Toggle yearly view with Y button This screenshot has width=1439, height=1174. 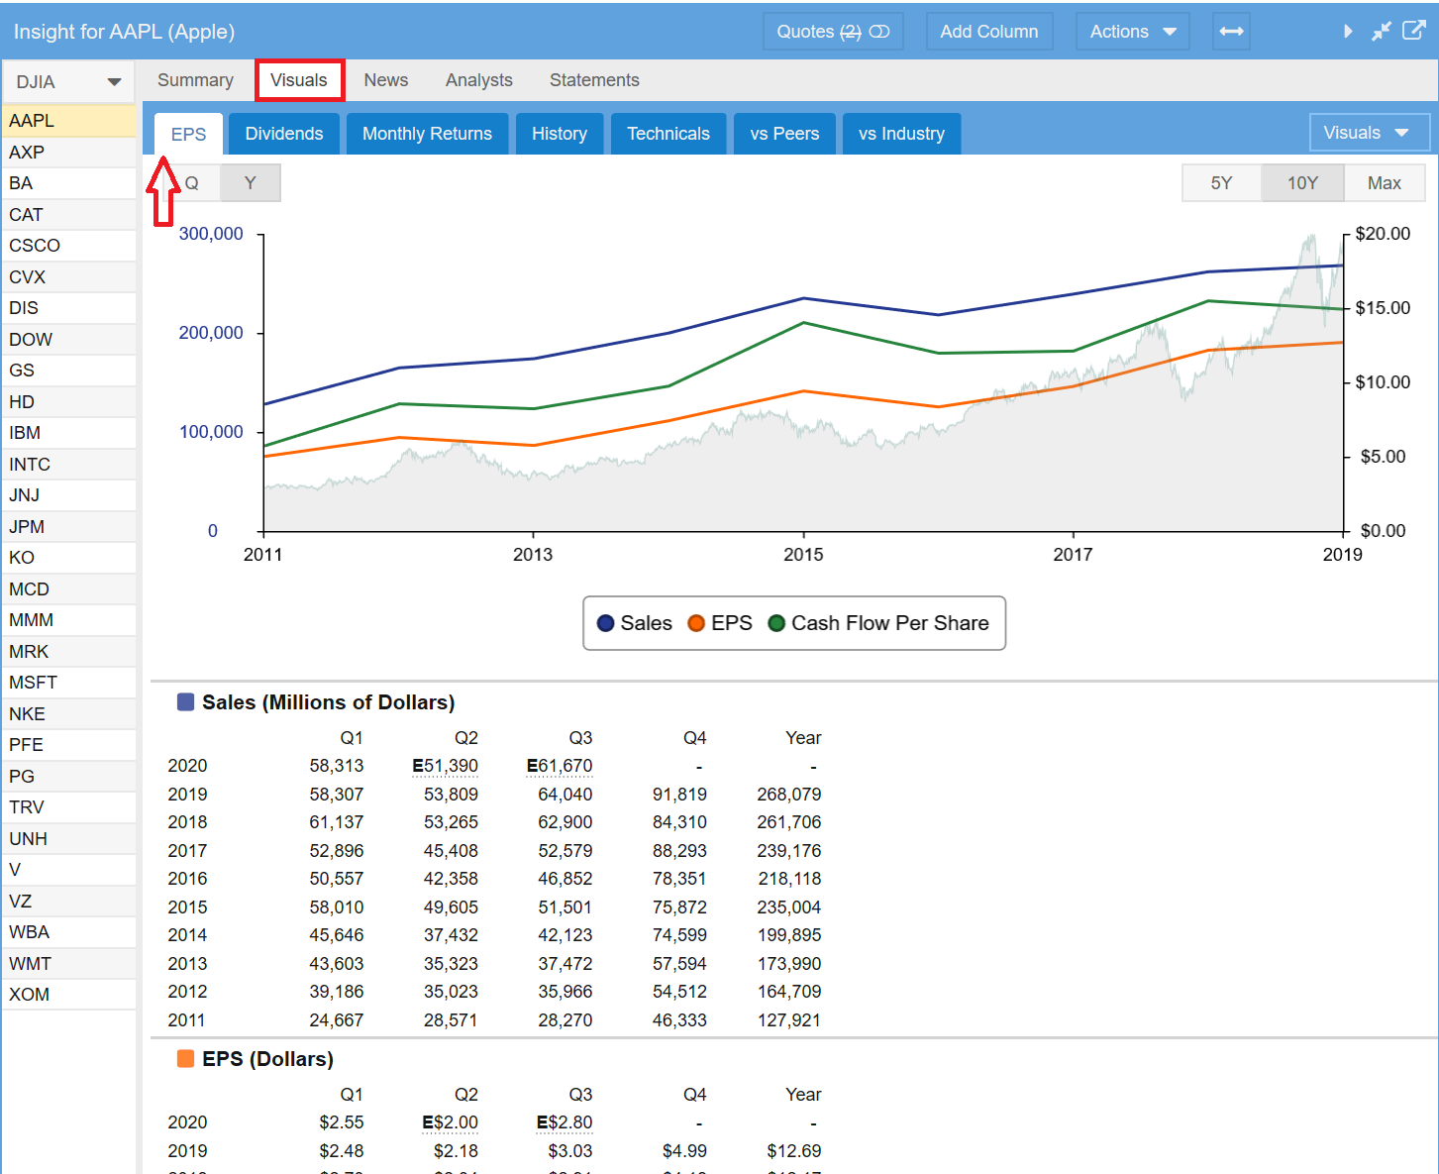[251, 183]
